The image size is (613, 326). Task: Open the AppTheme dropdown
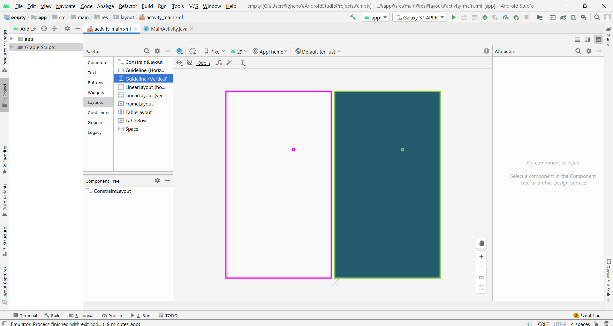point(270,51)
